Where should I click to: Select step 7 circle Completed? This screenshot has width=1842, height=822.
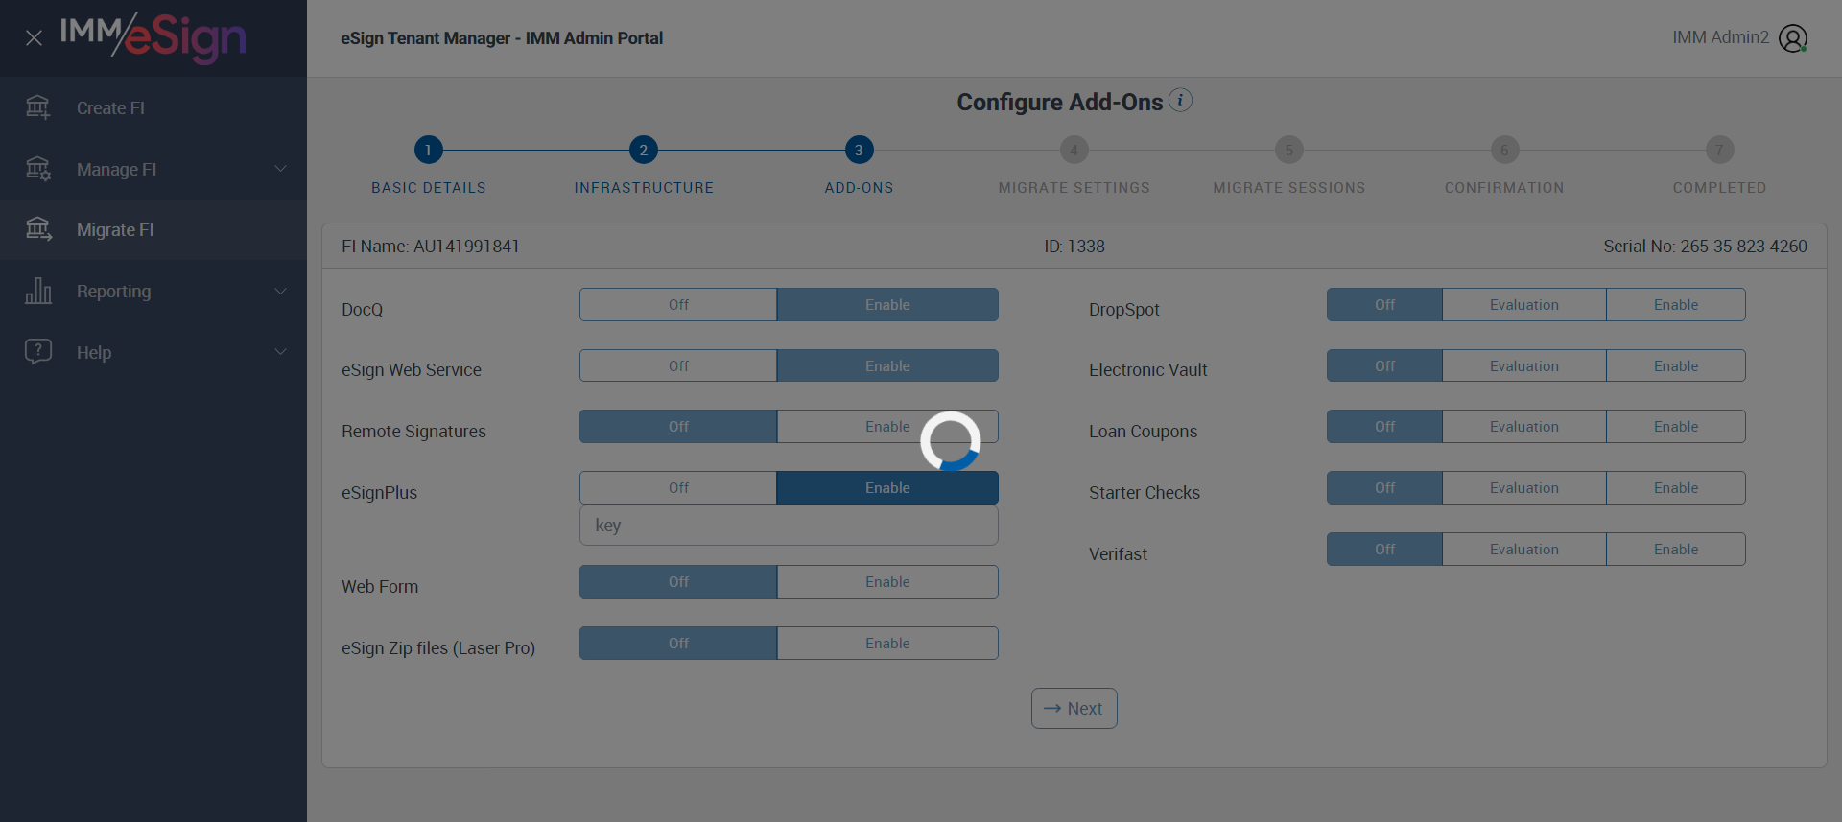click(1719, 150)
